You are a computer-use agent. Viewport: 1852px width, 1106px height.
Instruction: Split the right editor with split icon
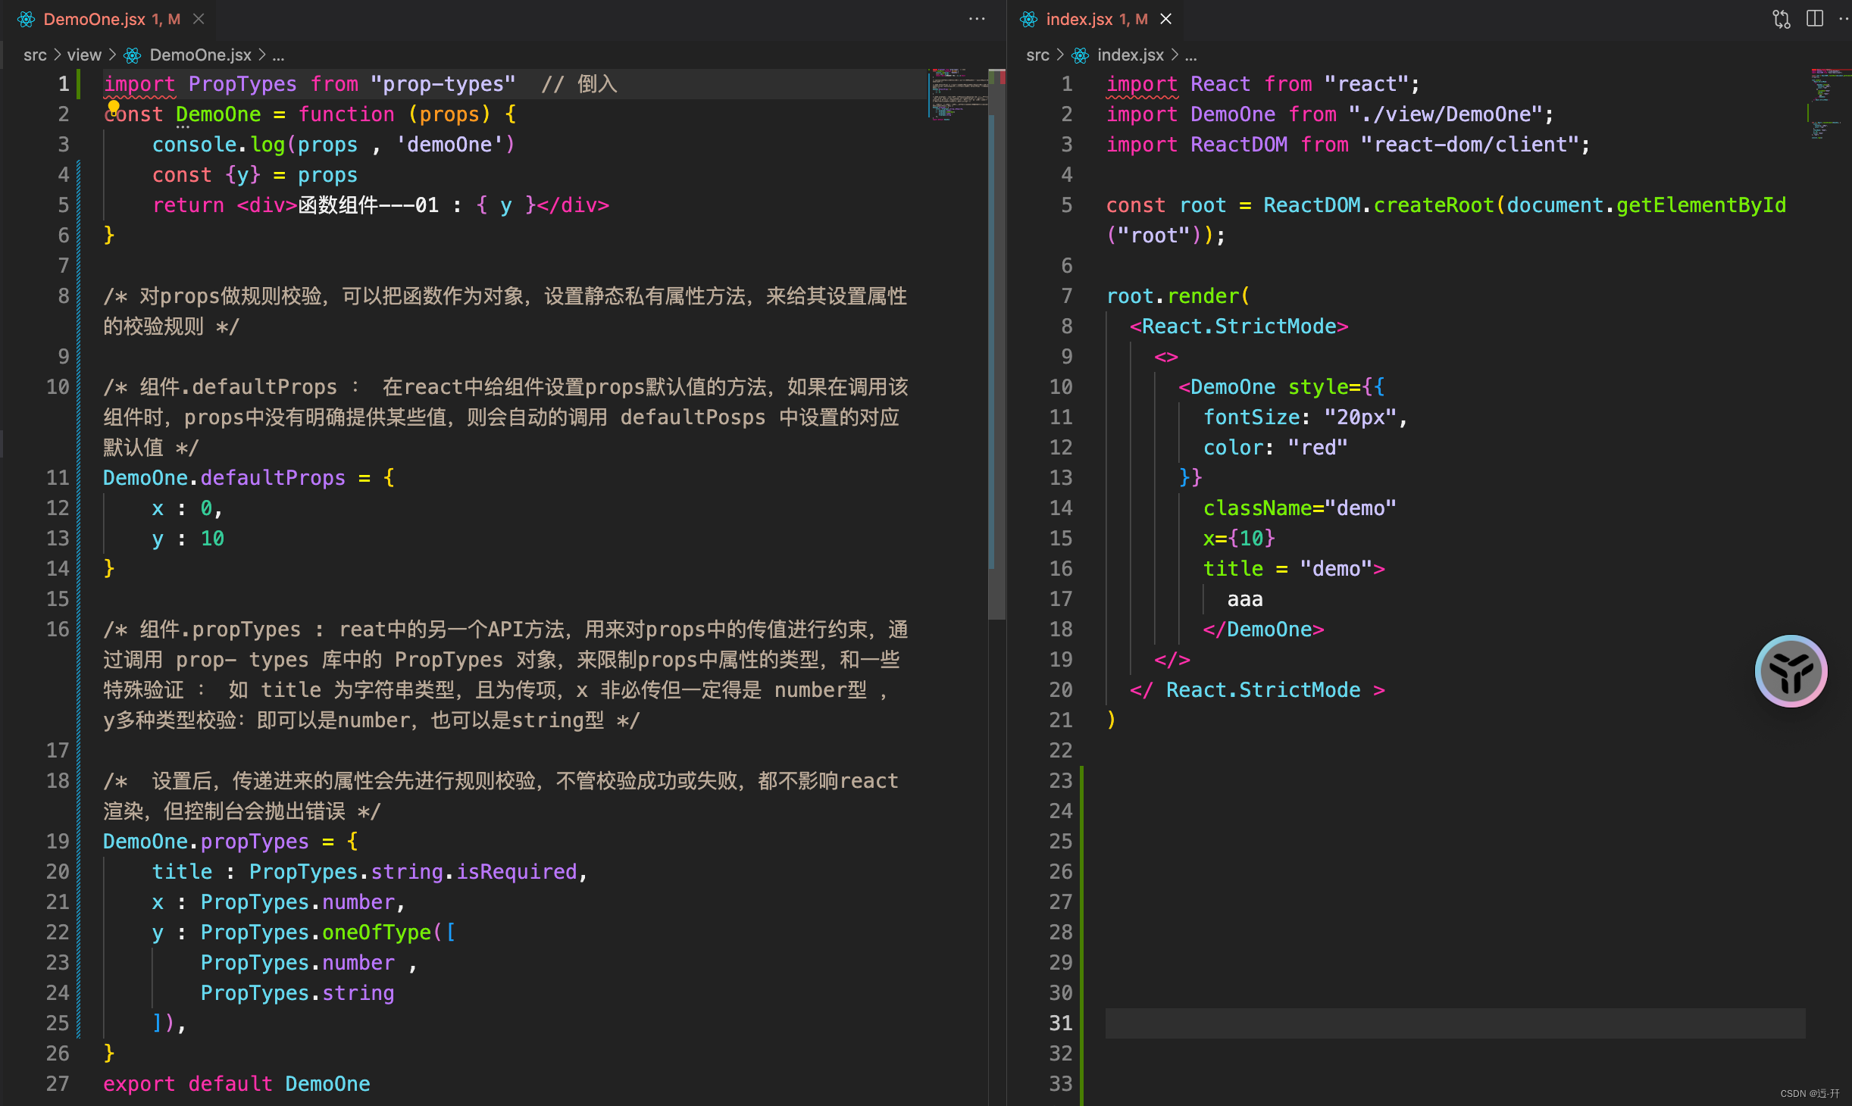click(1815, 19)
